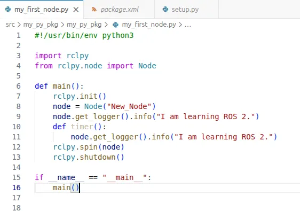The height and width of the screenshot is (211, 300).
Task: Click 'import rclpy' on line 3
Action: 62,56
